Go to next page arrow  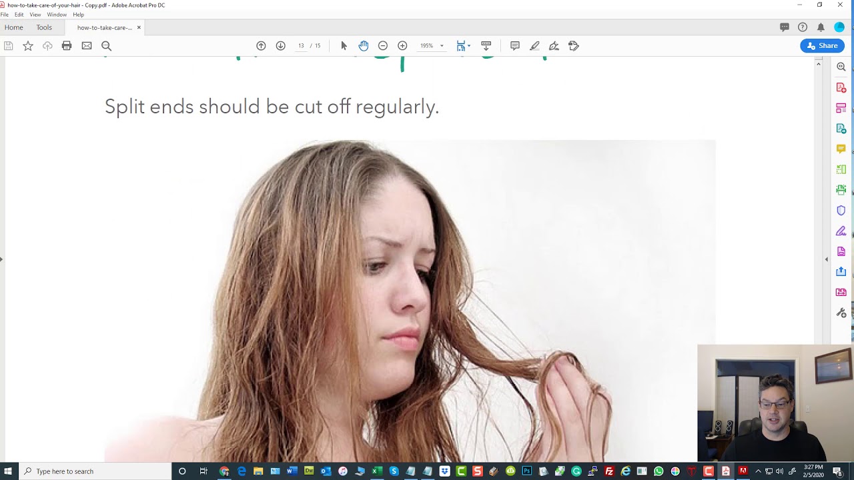[x=281, y=46]
